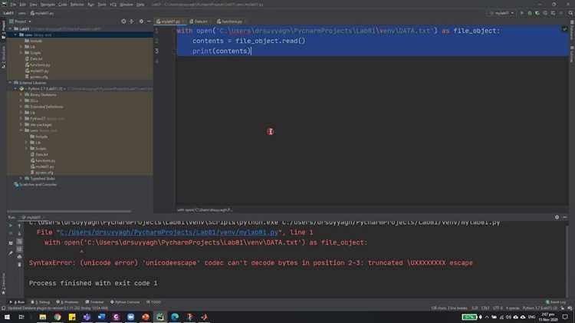The height and width of the screenshot is (323, 575).
Task: Open Sticky Notes from taskbar
Action: (72, 317)
